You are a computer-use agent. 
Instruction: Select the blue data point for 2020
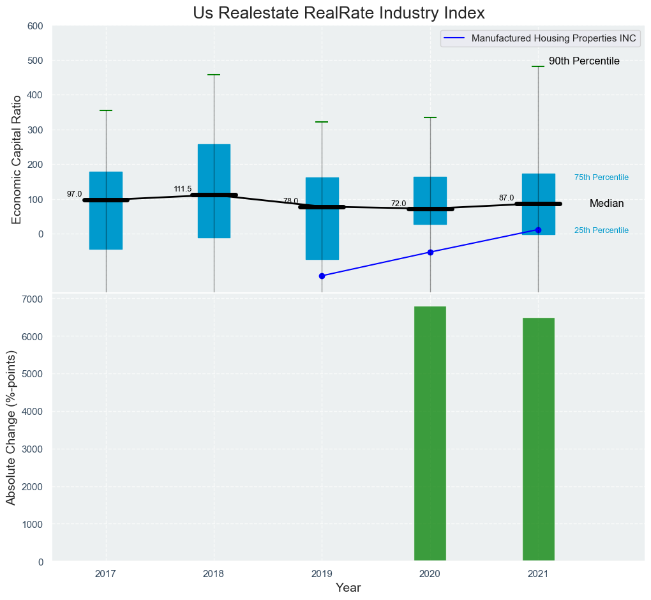pos(430,252)
